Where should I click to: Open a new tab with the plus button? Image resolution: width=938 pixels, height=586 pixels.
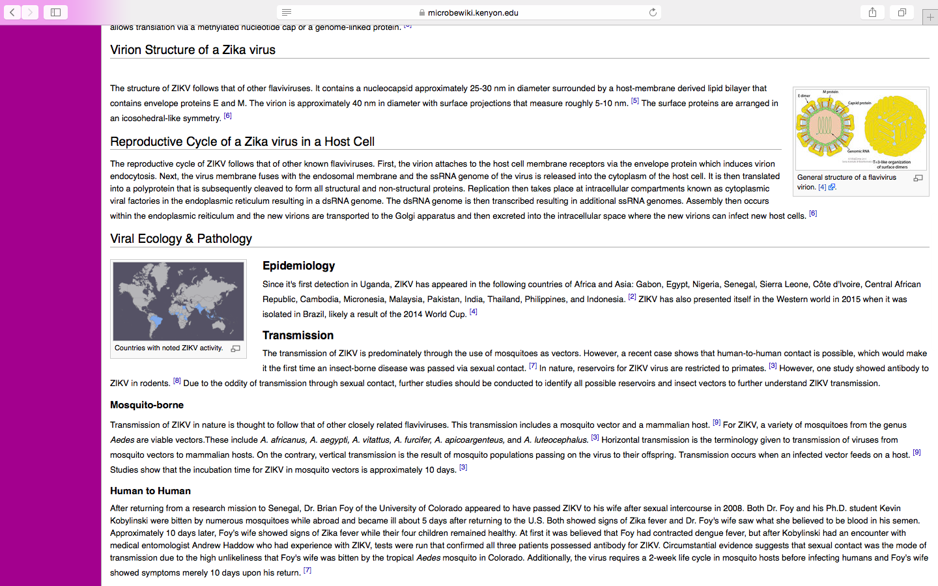(930, 18)
